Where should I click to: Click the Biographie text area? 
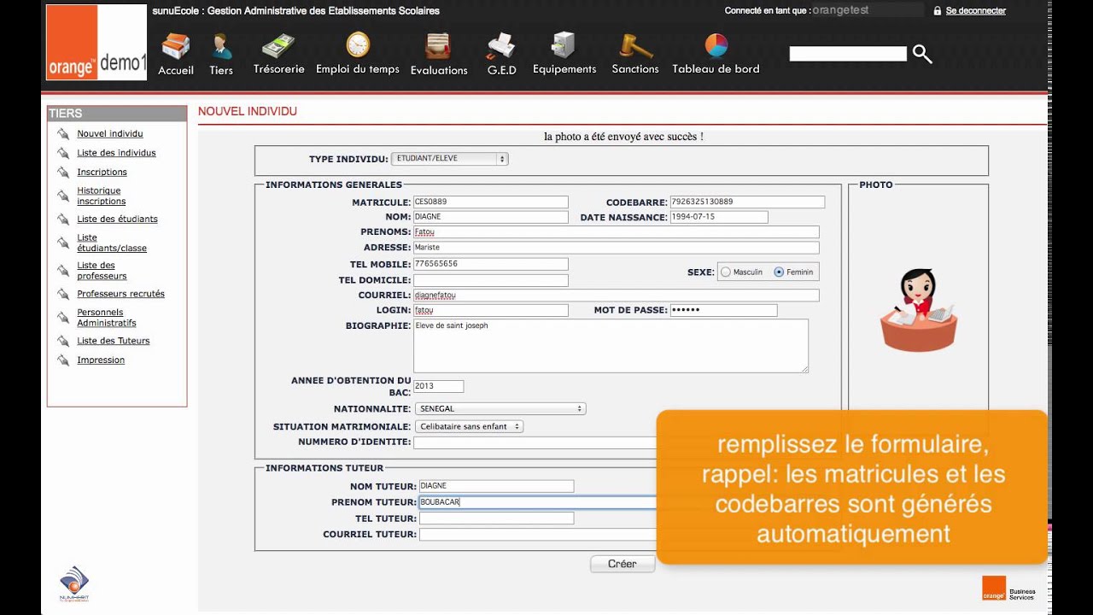611,346
